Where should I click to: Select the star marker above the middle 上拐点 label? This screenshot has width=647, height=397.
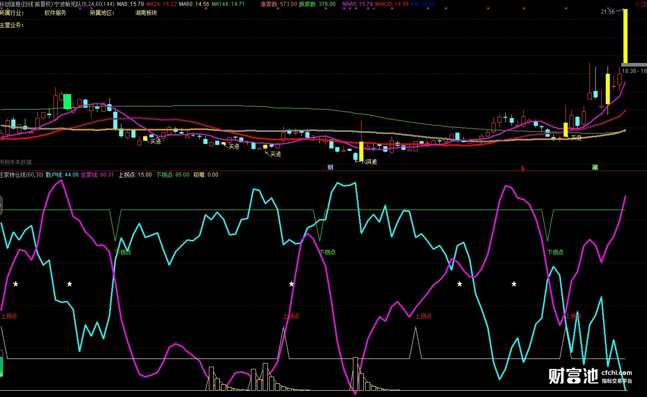(291, 284)
